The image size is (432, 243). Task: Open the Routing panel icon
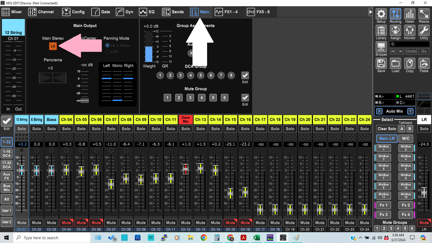tap(395, 14)
